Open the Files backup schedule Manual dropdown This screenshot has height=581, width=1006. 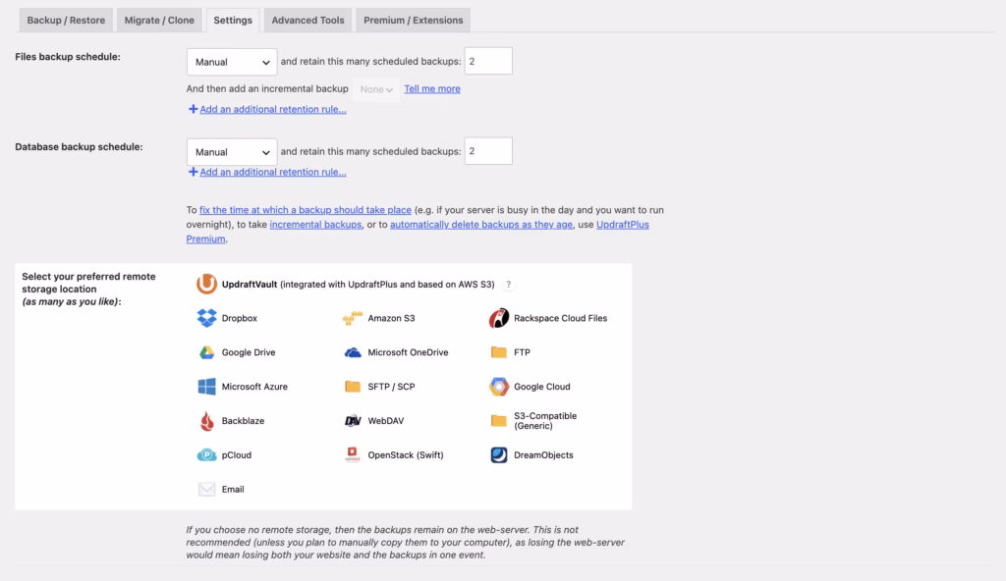(x=232, y=62)
